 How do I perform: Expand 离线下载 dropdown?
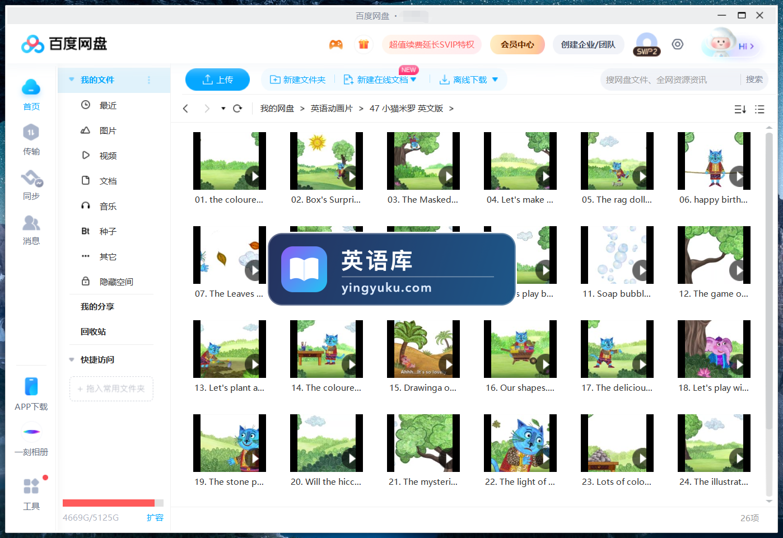[495, 79]
